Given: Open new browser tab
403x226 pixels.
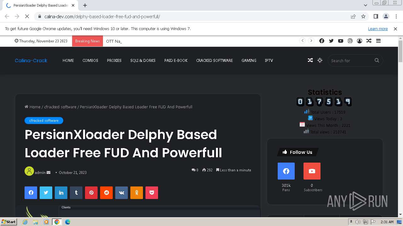Looking at the screenshot, I should [x=85, y=5].
